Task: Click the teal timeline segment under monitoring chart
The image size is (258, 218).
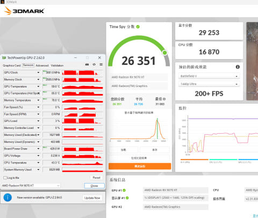Action: (223, 159)
